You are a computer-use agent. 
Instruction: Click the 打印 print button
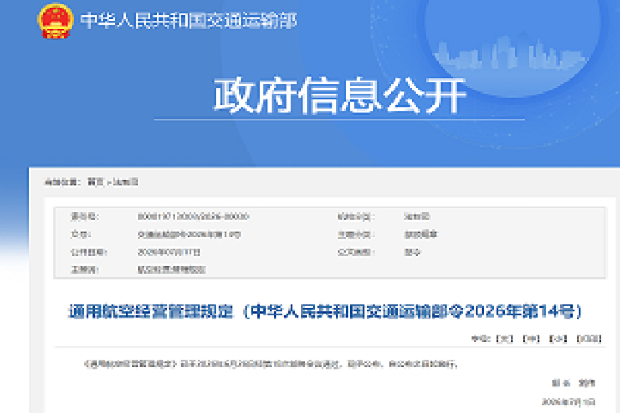coord(589,339)
